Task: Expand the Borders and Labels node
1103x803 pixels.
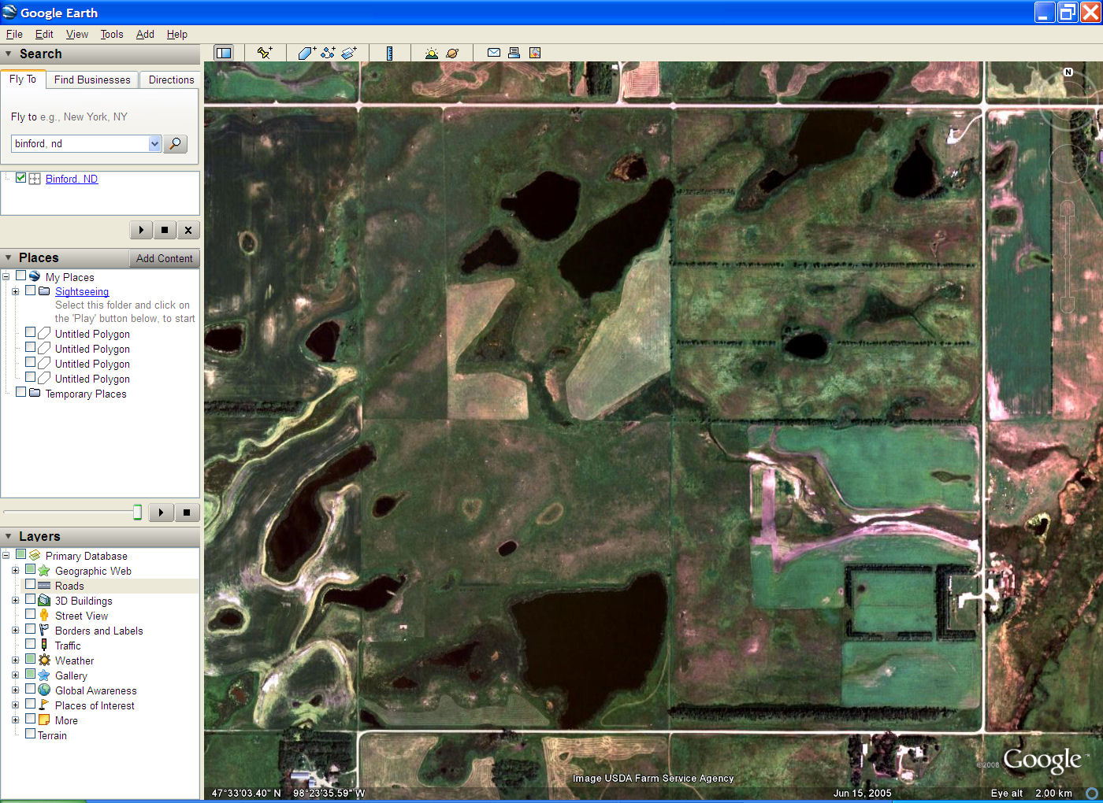Action: pyautogui.click(x=15, y=631)
